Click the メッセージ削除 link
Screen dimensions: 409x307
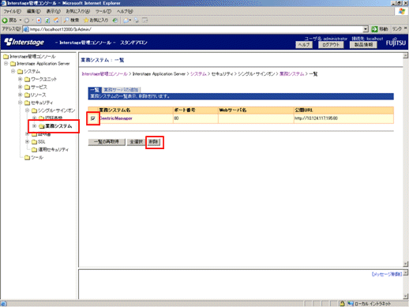387,274
